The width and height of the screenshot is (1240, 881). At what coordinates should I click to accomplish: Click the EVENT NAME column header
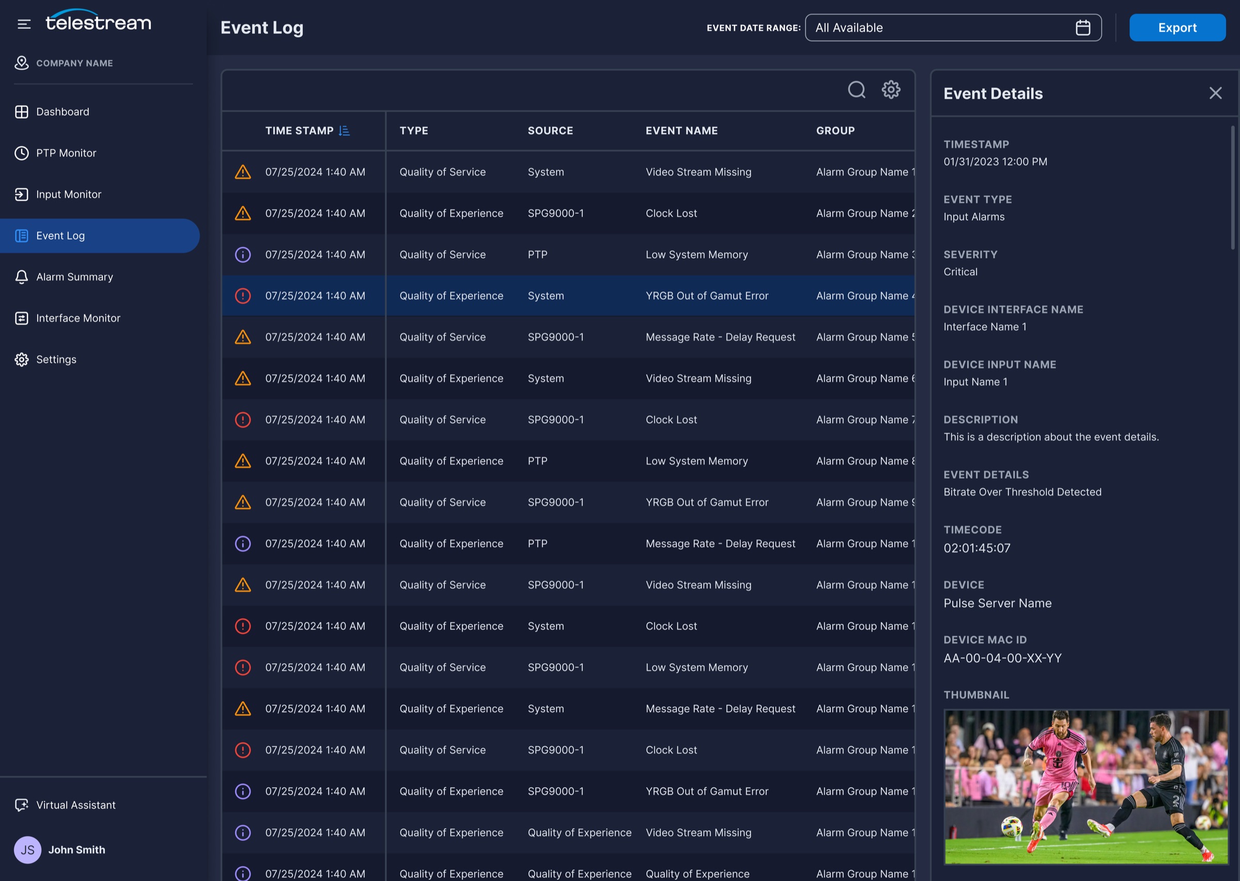[681, 131]
